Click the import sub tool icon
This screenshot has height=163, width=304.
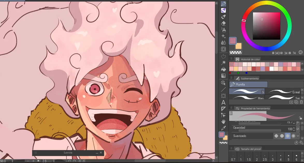coord(291,102)
